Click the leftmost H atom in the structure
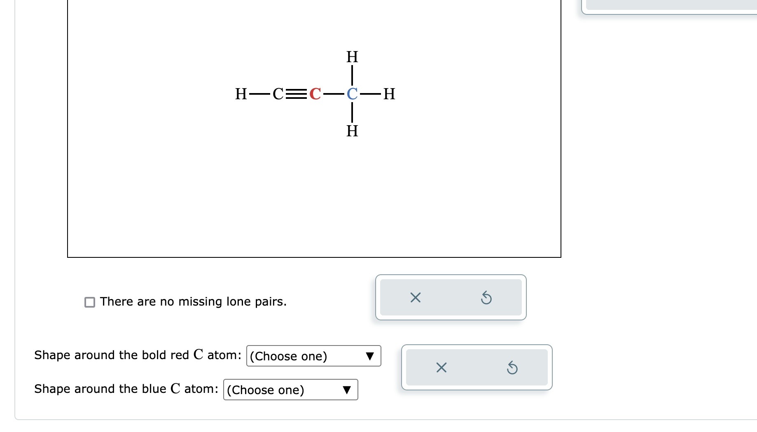The height and width of the screenshot is (432, 757). pos(240,94)
